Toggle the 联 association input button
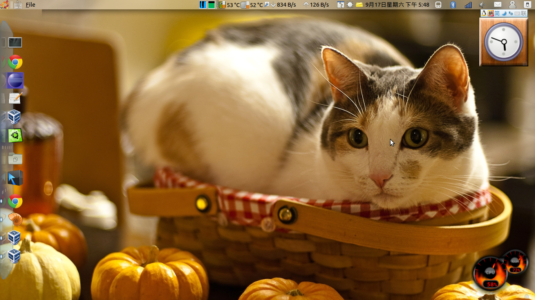Image resolution: width=535 pixels, height=300 pixels. point(524,13)
